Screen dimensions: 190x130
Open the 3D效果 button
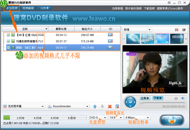(44, 8)
